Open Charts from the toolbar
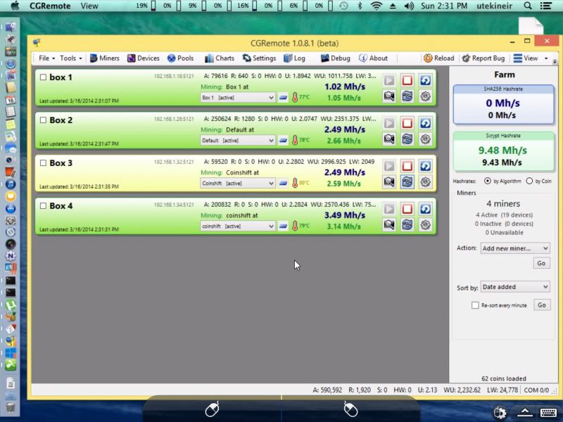 pos(220,58)
